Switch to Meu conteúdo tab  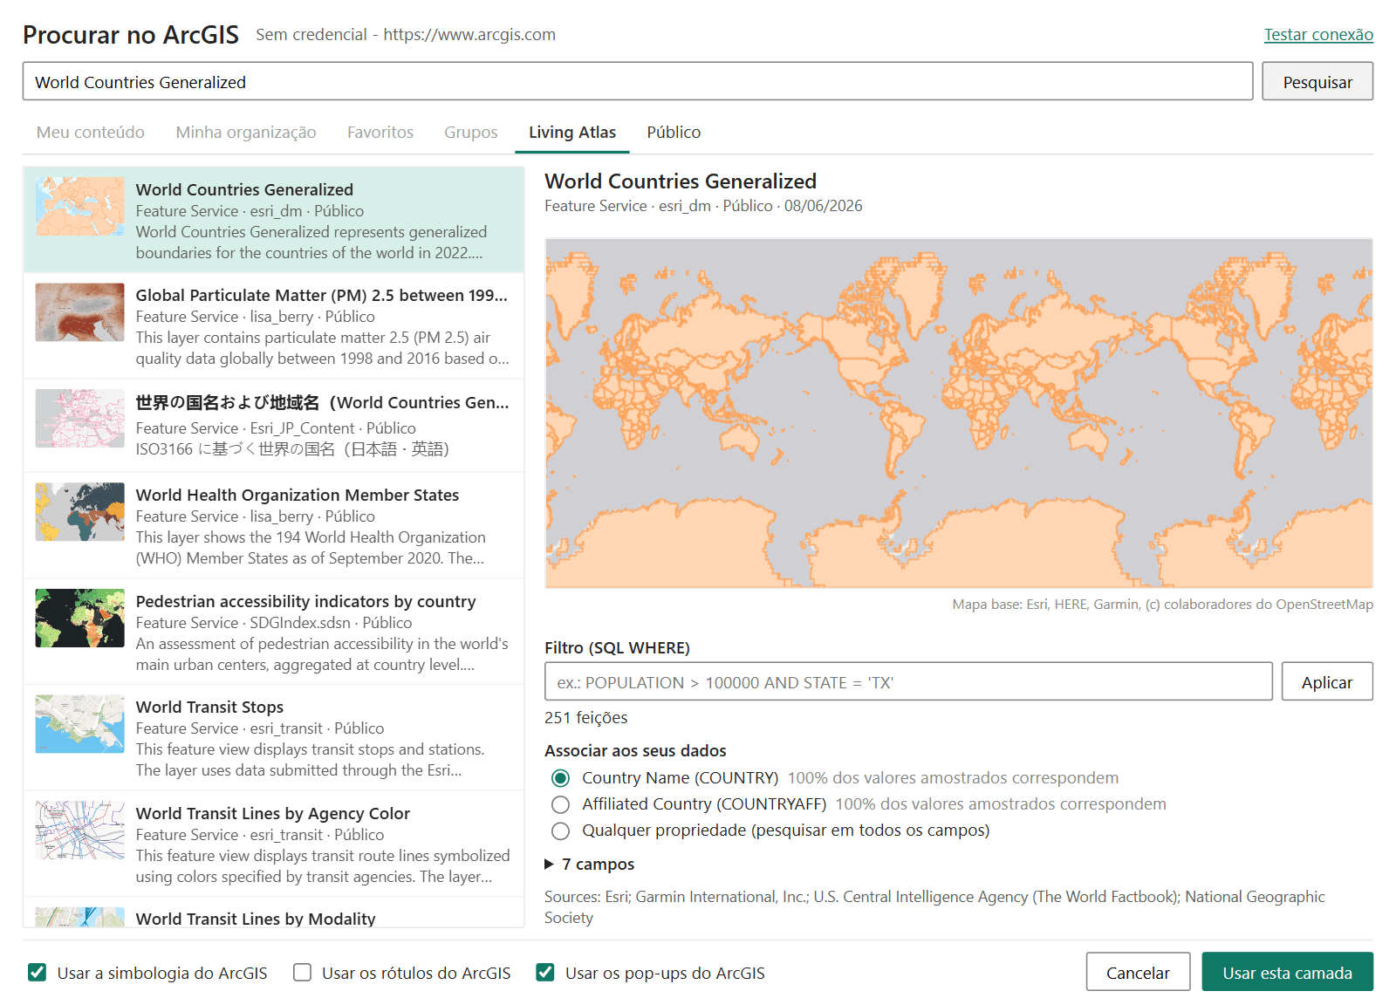point(91,133)
